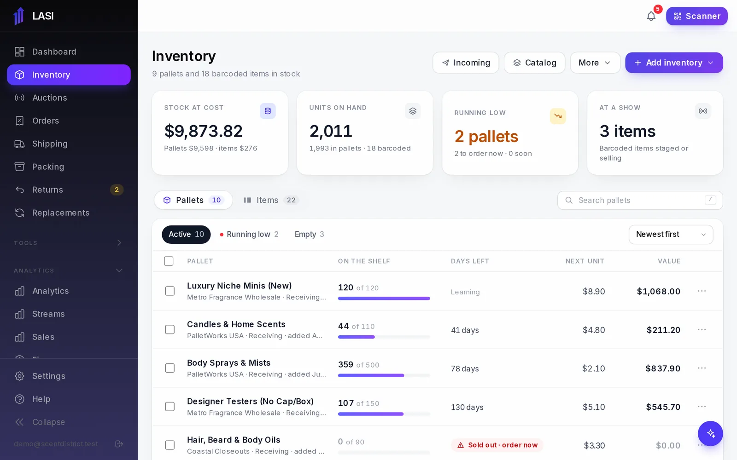This screenshot has width=737, height=460.
Task: Select the Empty pallets filter
Action: tap(310, 235)
